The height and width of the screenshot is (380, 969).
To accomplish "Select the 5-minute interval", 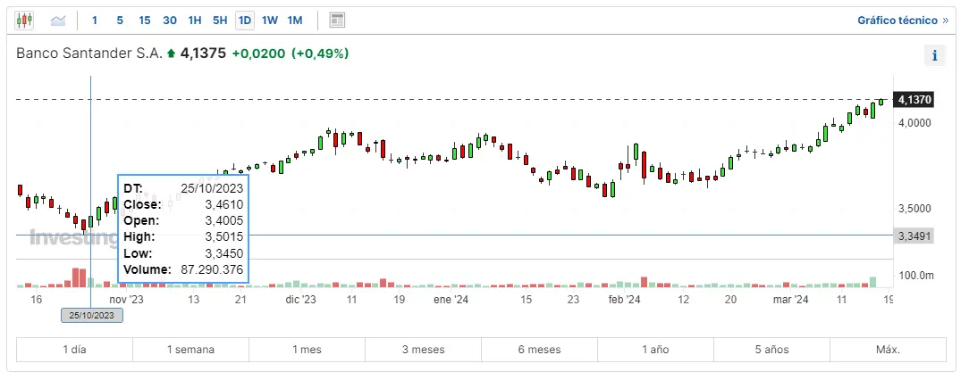I will (x=120, y=20).
